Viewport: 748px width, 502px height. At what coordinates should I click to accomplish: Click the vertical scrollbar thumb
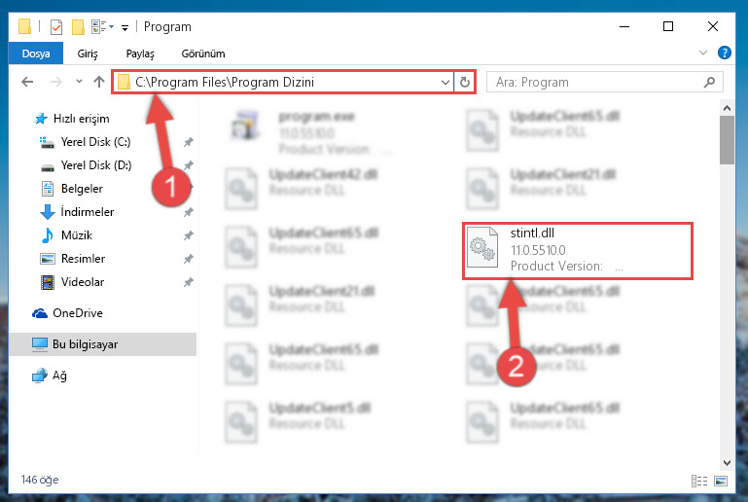(727, 140)
